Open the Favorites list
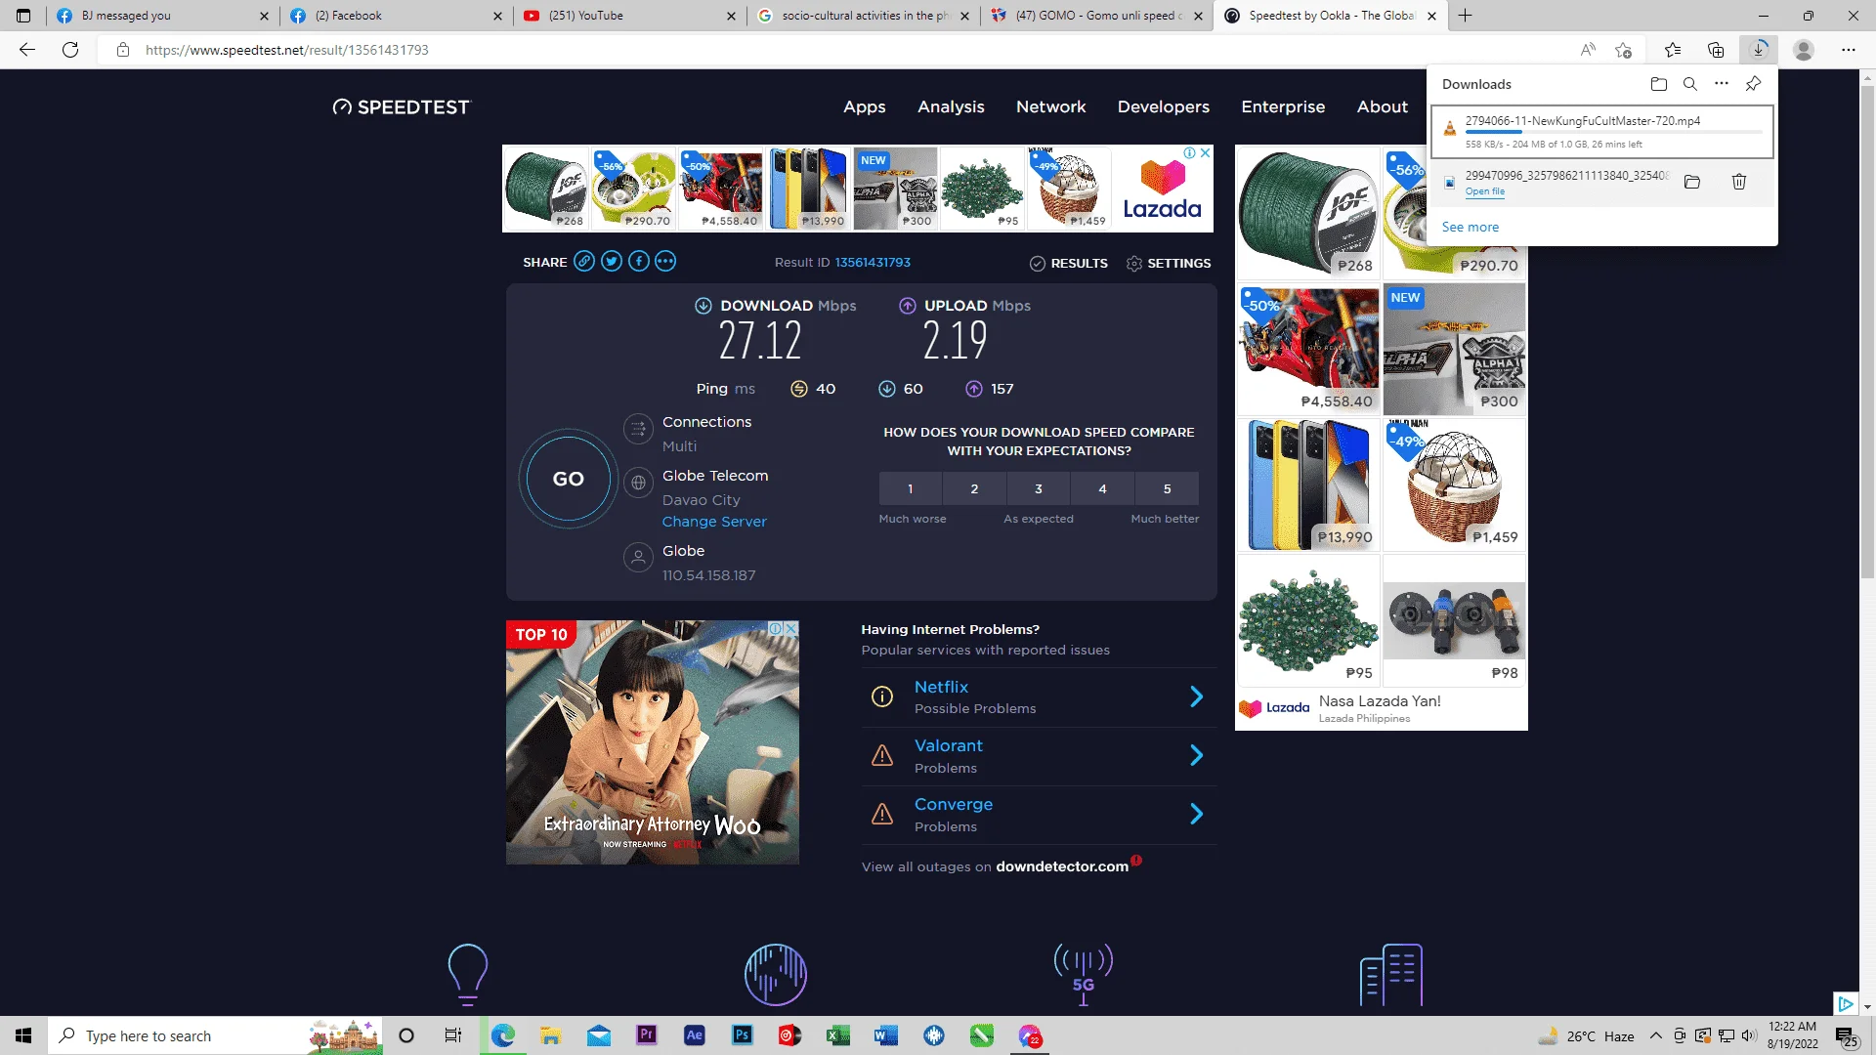The height and width of the screenshot is (1055, 1876). click(x=1673, y=50)
